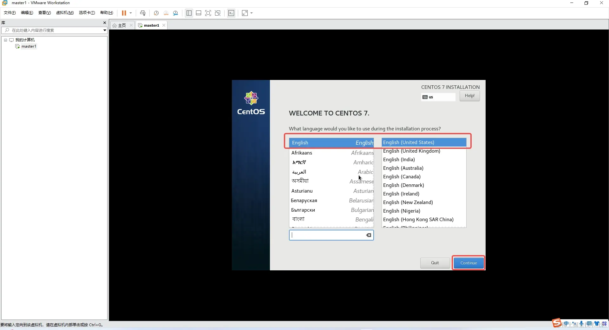Screen dimensions: 609x330
Task: Click the Help! button in the installer
Action: pos(469,96)
